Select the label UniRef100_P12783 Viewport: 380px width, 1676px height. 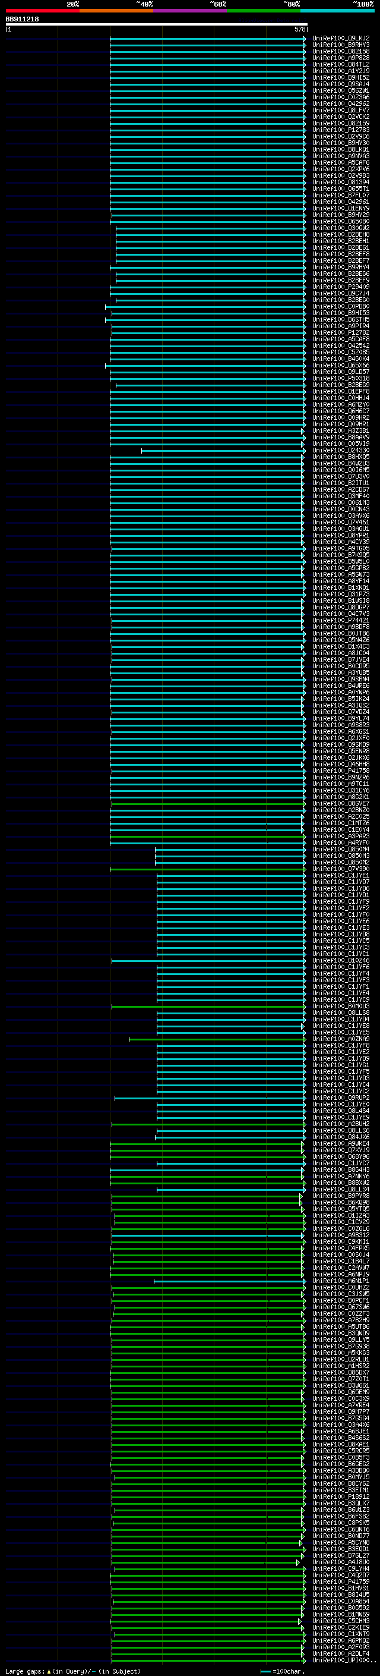click(341, 130)
